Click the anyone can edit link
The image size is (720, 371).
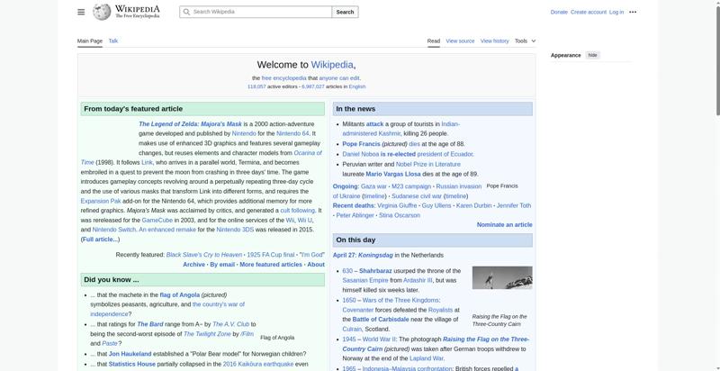tap(339, 78)
